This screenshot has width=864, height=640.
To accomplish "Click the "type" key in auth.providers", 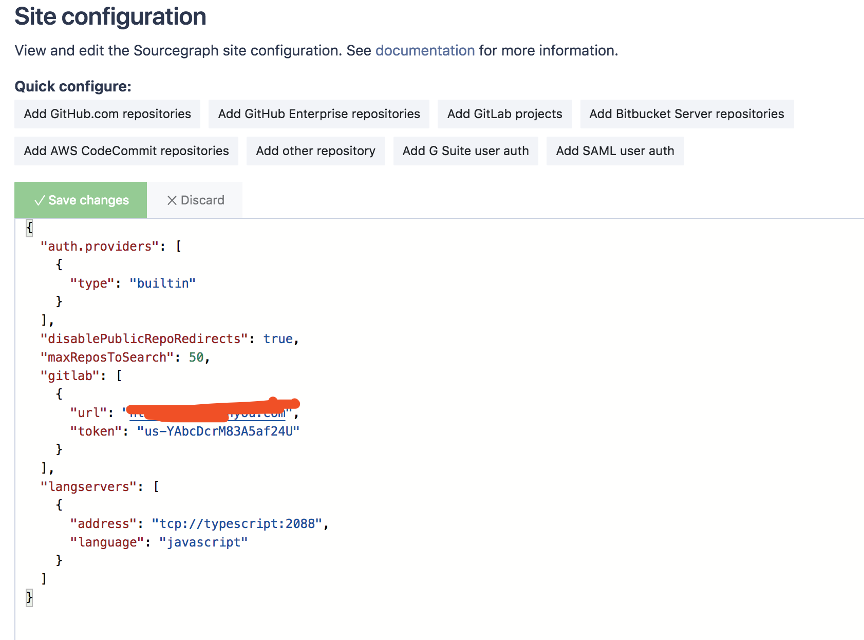I will (92, 284).
